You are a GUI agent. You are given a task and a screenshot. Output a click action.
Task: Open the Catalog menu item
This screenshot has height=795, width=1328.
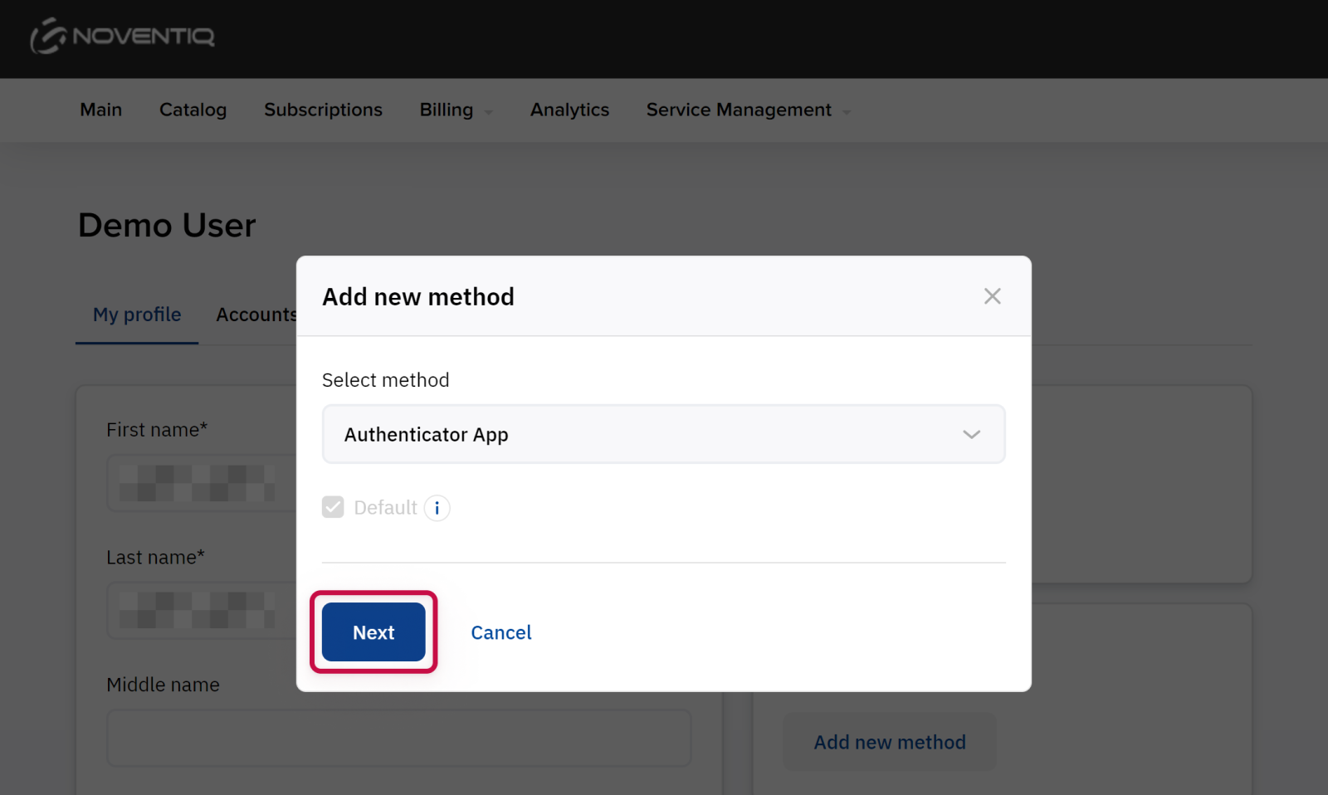coord(193,110)
